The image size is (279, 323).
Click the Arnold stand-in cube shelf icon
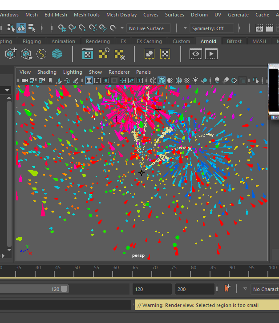(x=11, y=54)
